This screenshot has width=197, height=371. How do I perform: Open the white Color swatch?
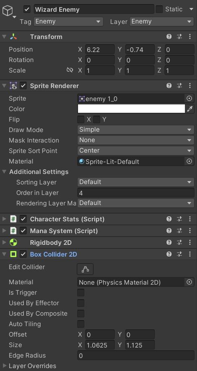(131, 109)
